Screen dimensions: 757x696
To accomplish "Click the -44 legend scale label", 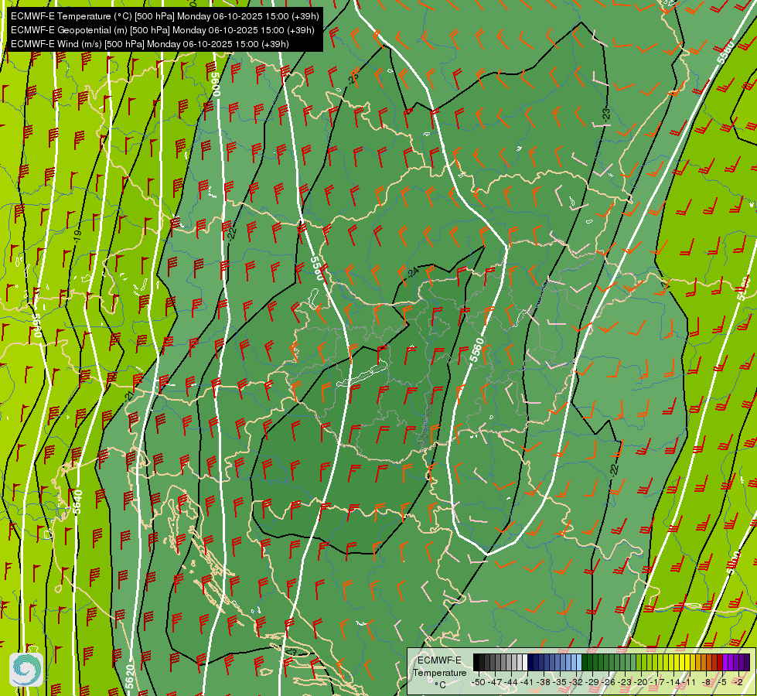I will tap(511, 682).
